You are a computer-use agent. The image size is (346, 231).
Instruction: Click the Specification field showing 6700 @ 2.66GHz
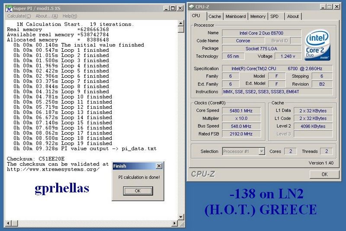pos(277,69)
